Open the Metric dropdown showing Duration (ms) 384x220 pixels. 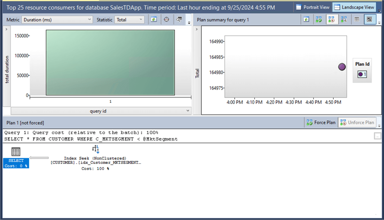click(x=57, y=20)
